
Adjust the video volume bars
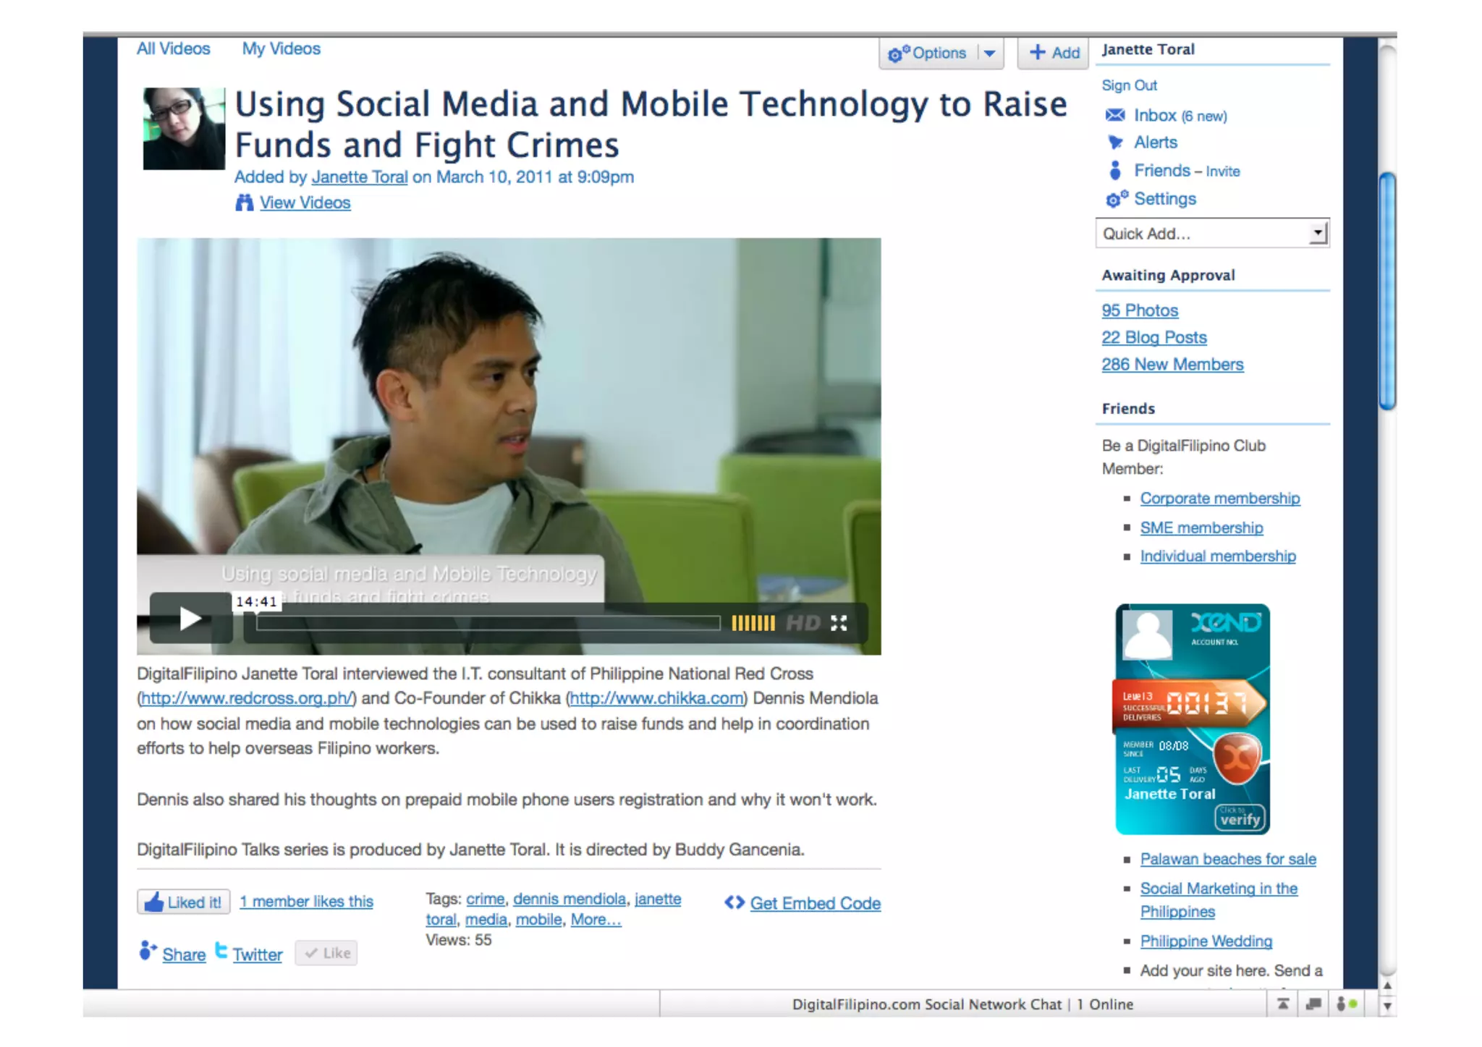pos(753,623)
